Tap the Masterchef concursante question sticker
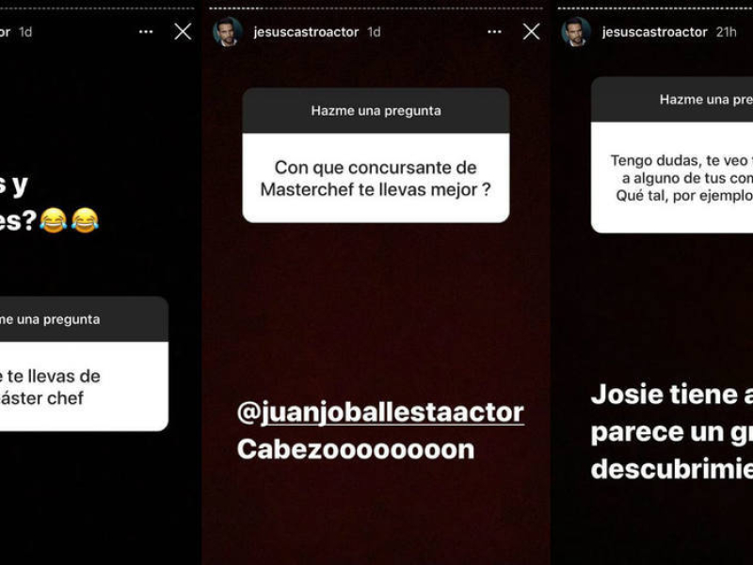753x565 pixels. pos(376,178)
